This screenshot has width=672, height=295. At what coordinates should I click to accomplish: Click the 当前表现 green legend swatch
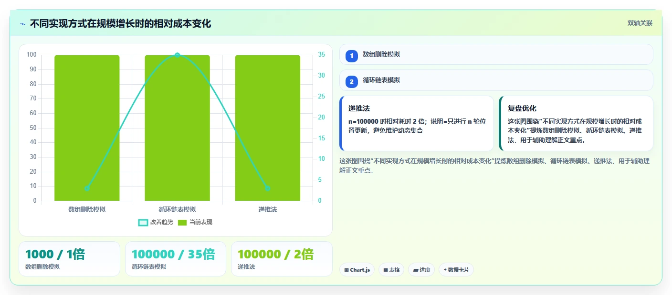[x=182, y=223]
